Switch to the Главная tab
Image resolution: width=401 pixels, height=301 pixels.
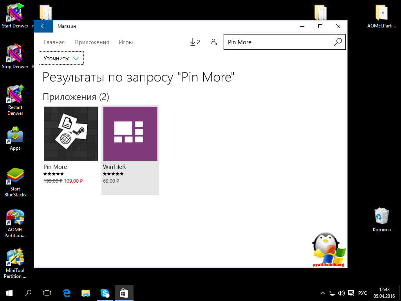54,42
